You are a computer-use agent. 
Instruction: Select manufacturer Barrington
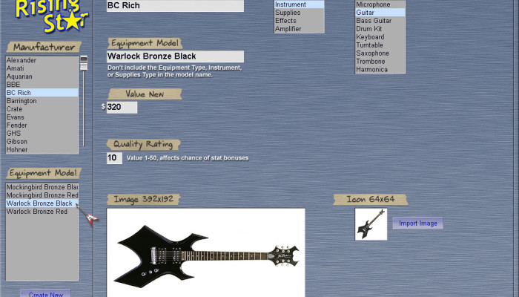tap(42, 101)
